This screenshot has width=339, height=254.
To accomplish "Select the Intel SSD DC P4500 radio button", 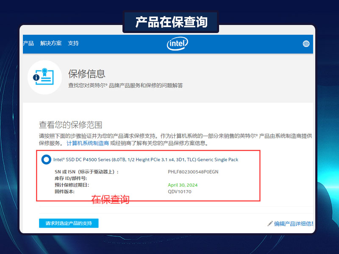I will pyautogui.click(x=46, y=160).
